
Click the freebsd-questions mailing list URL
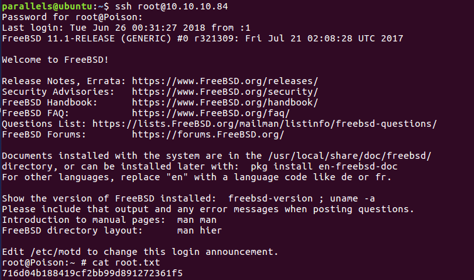[265, 124]
